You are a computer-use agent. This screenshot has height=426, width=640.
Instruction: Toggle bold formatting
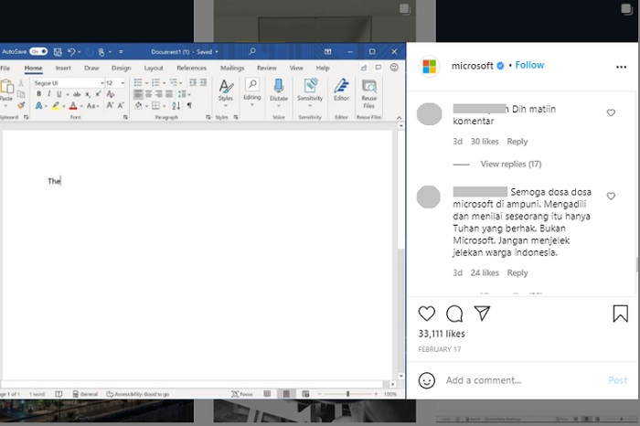click(38, 94)
